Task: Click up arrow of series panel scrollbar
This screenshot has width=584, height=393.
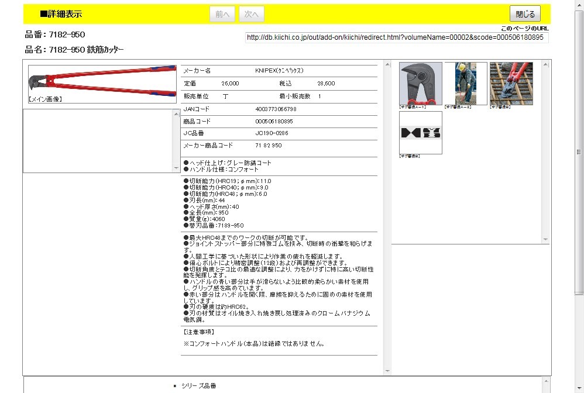Action: pos(545,381)
